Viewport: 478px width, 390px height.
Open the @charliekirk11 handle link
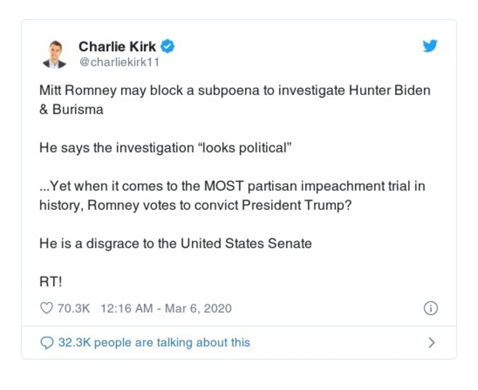(x=119, y=62)
